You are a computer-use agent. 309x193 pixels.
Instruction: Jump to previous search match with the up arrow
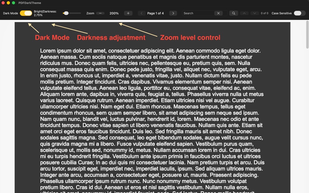pos(244,13)
